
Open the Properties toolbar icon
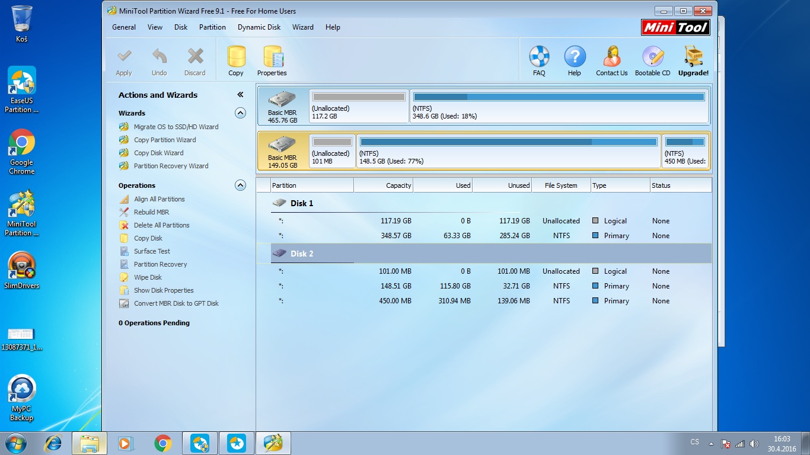coord(272,60)
